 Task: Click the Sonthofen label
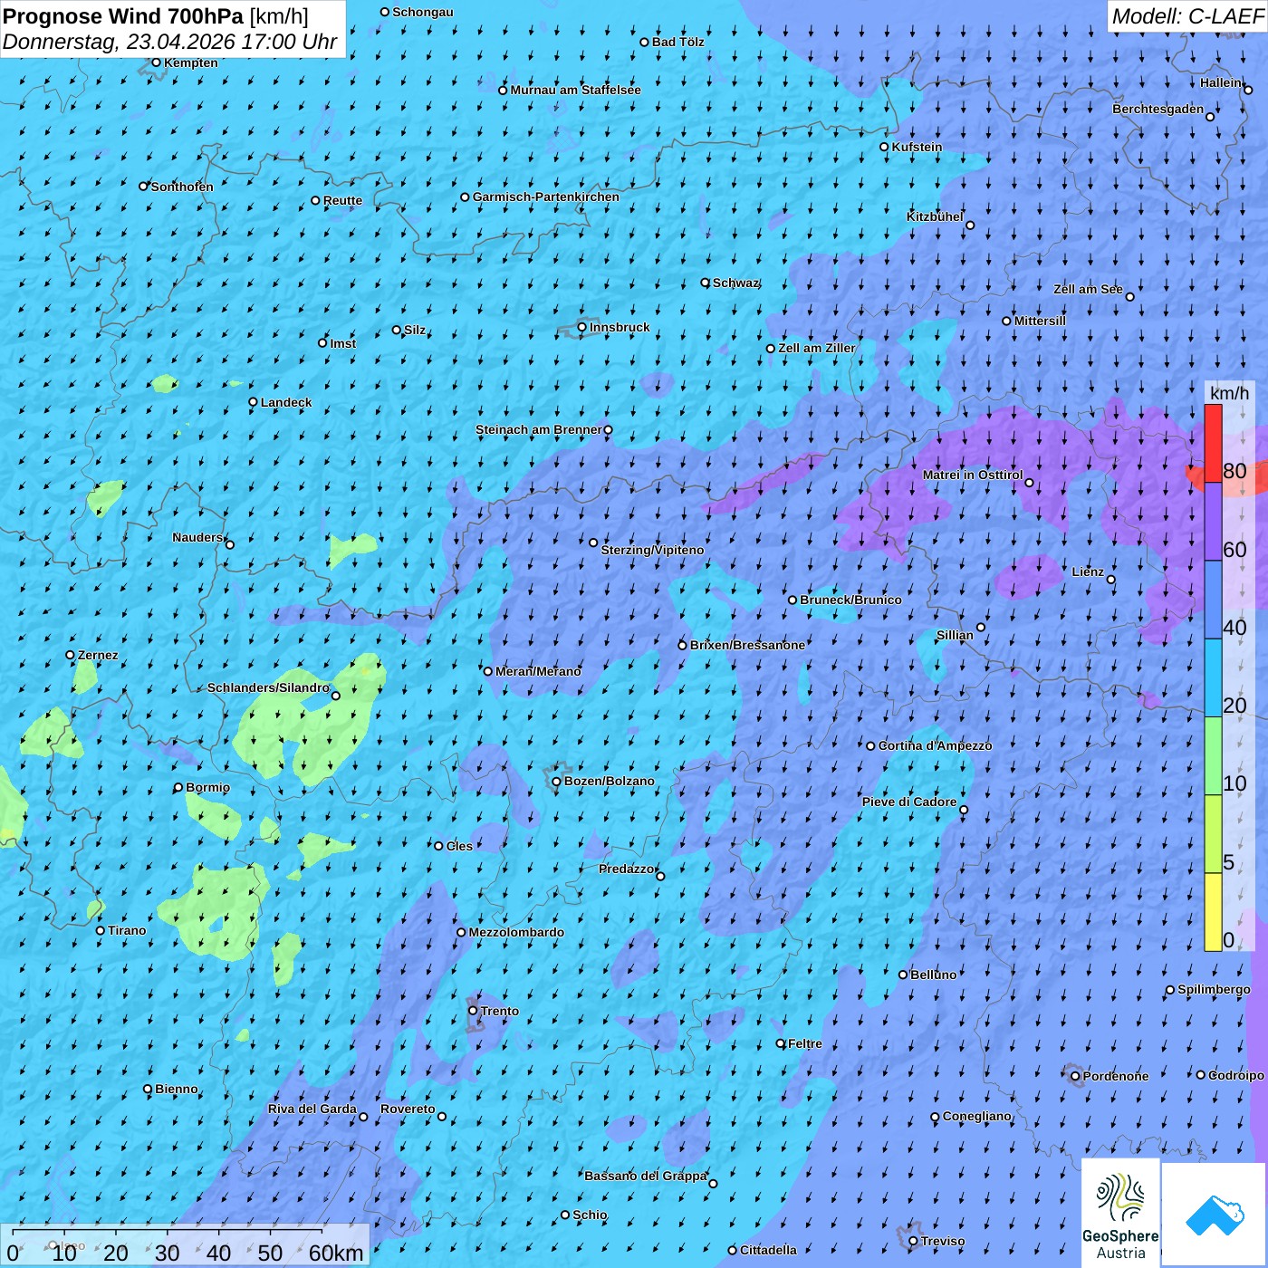(182, 187)
